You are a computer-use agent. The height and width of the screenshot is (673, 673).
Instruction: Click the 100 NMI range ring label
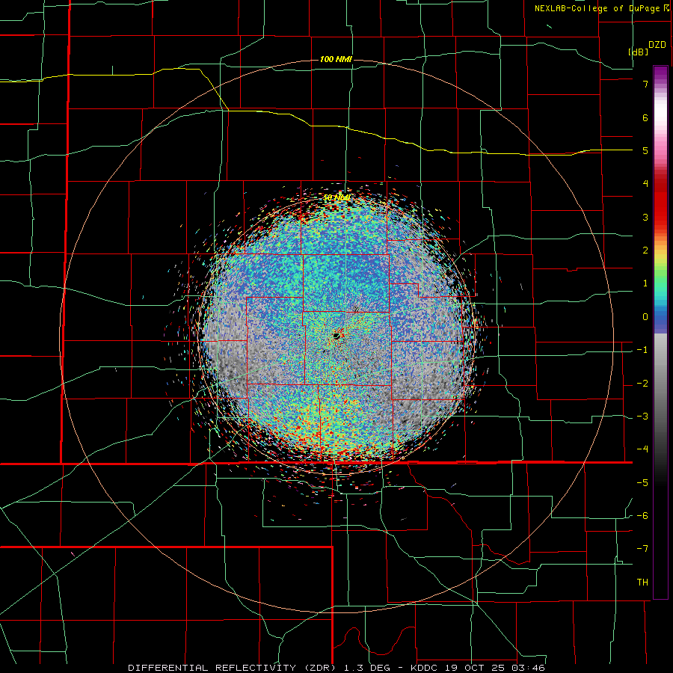(336, 59)
